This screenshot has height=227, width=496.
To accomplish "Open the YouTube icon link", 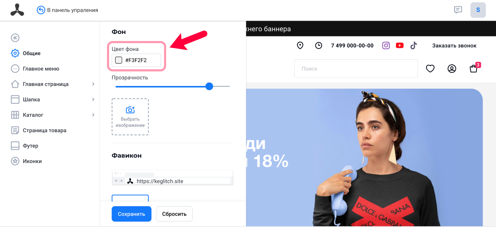I will click(400, 45).
